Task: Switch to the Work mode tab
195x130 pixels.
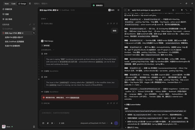Action: [x=6, y=4]
